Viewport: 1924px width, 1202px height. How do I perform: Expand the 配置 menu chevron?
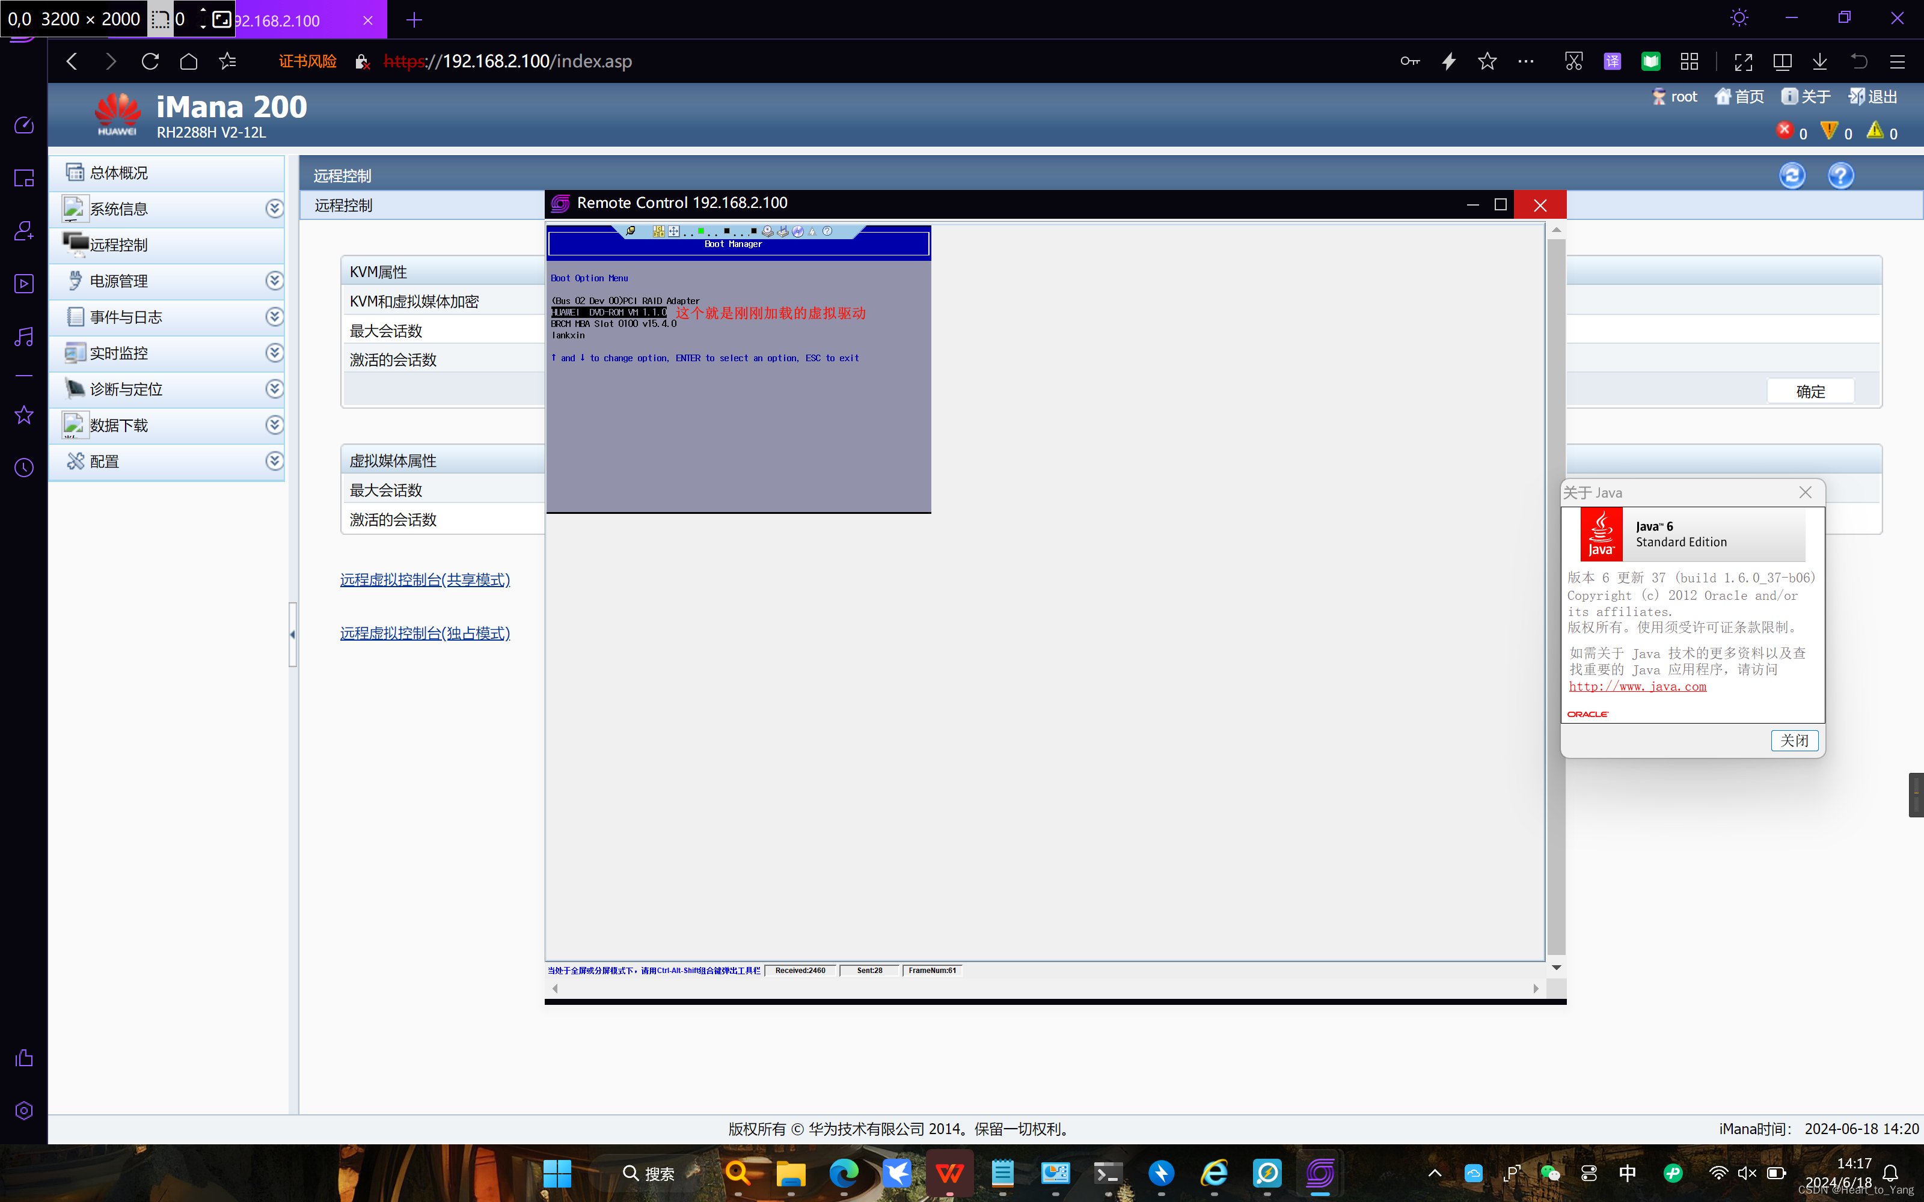(274, 461)
